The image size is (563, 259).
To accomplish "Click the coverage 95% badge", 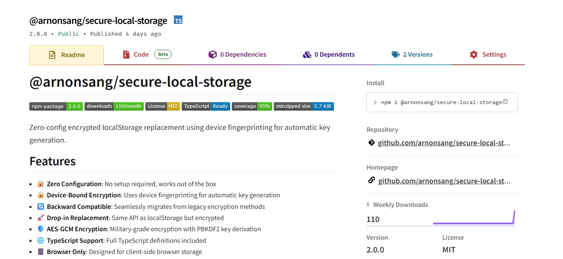I will click(252, 106).
